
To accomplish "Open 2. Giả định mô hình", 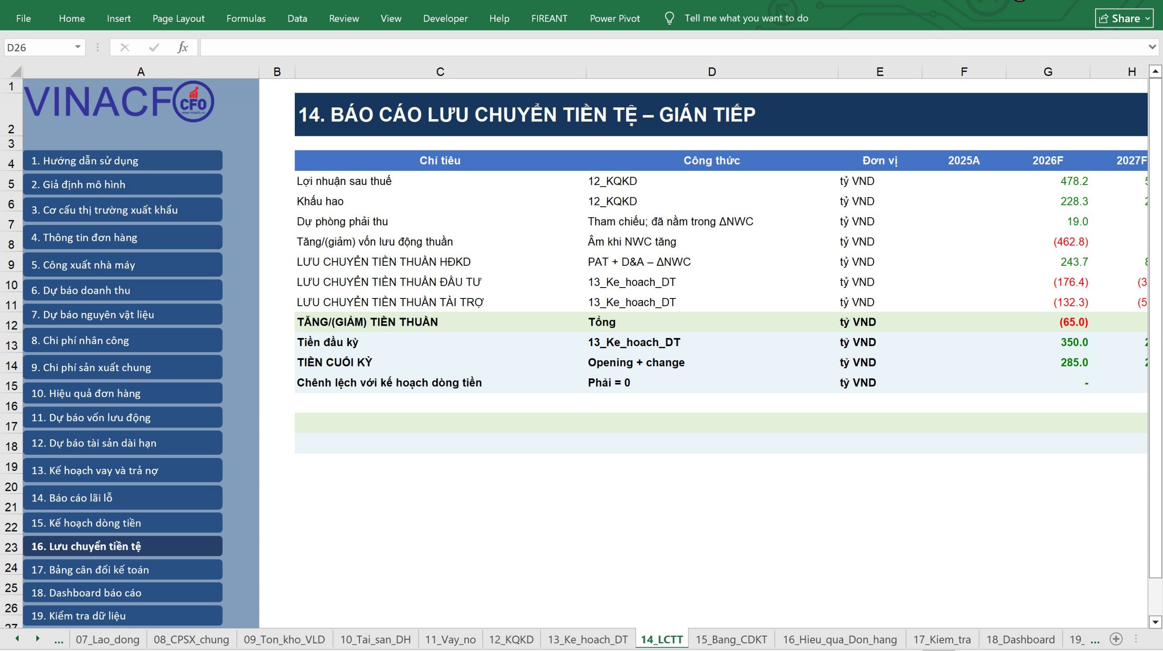I will click(x=123, y=184).
